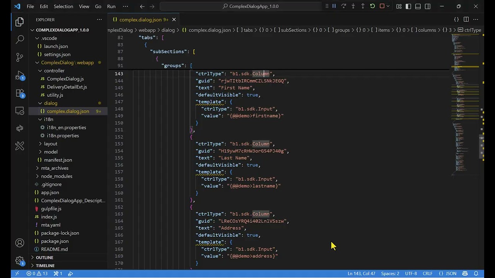
Task: Open the double-arrow extension view below Remote Explorer
Action: 20,128
